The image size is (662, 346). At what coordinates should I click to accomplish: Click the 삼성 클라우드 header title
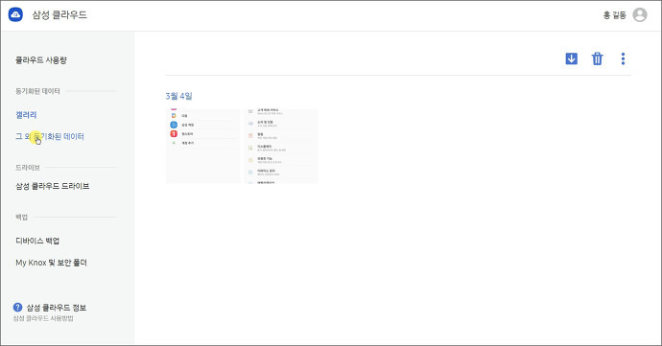59,14
